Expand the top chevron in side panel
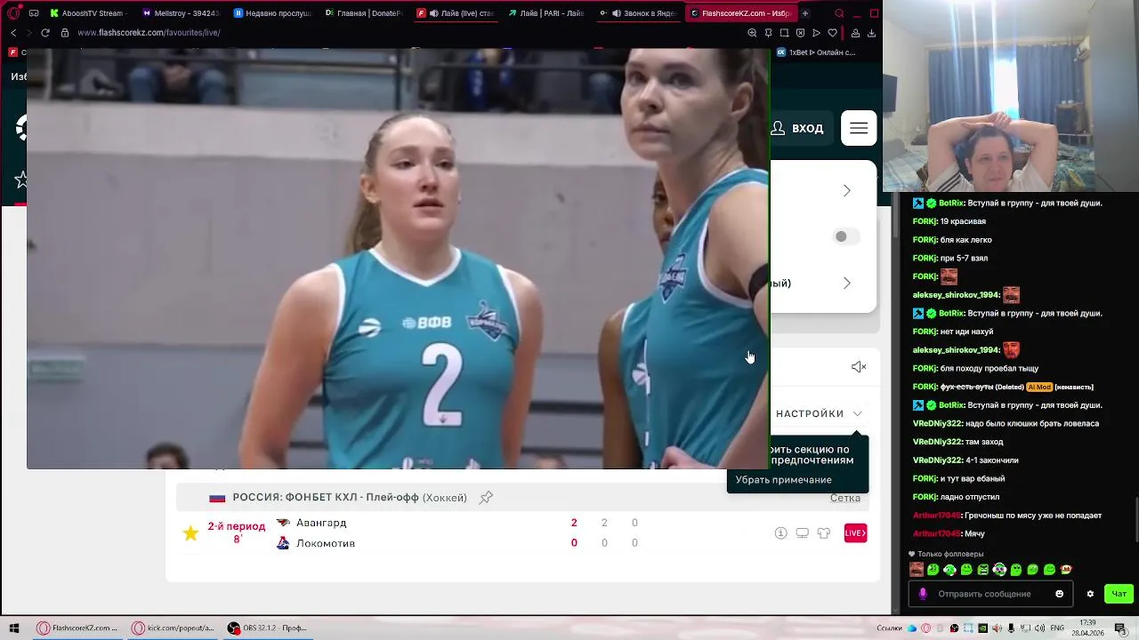1139x640 pixels. 847,190
